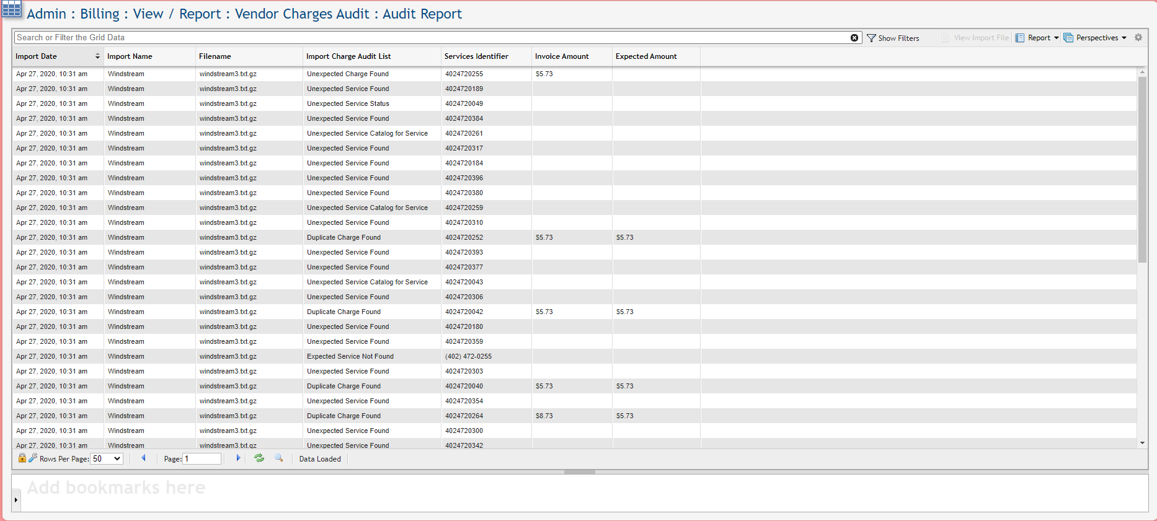Click services identifier 4024720040

[464, 386]
